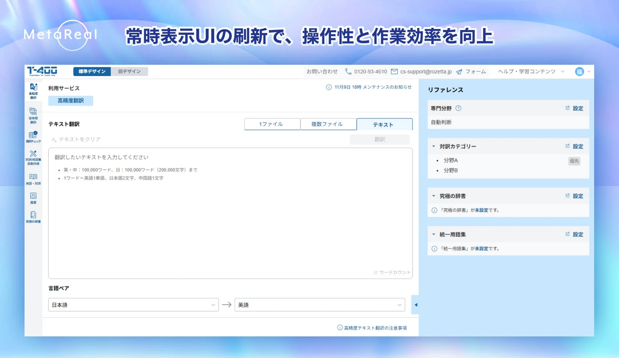
Task: Select the 用語・対訳 sidebar icon
Action: (x=34, y=179)
